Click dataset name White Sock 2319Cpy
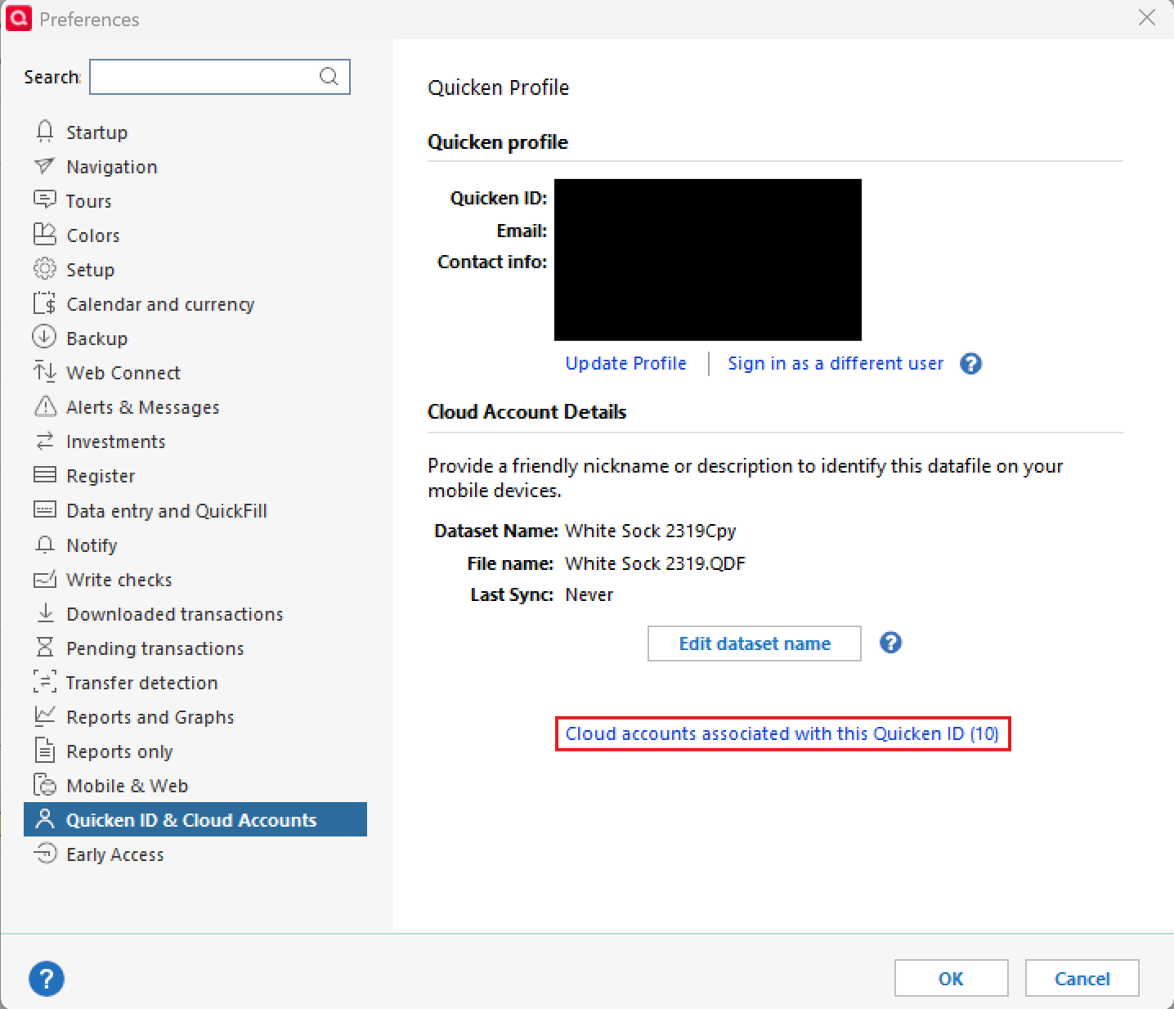Viewport: 1174px width, 1009px height. click(x=651, y=531)
